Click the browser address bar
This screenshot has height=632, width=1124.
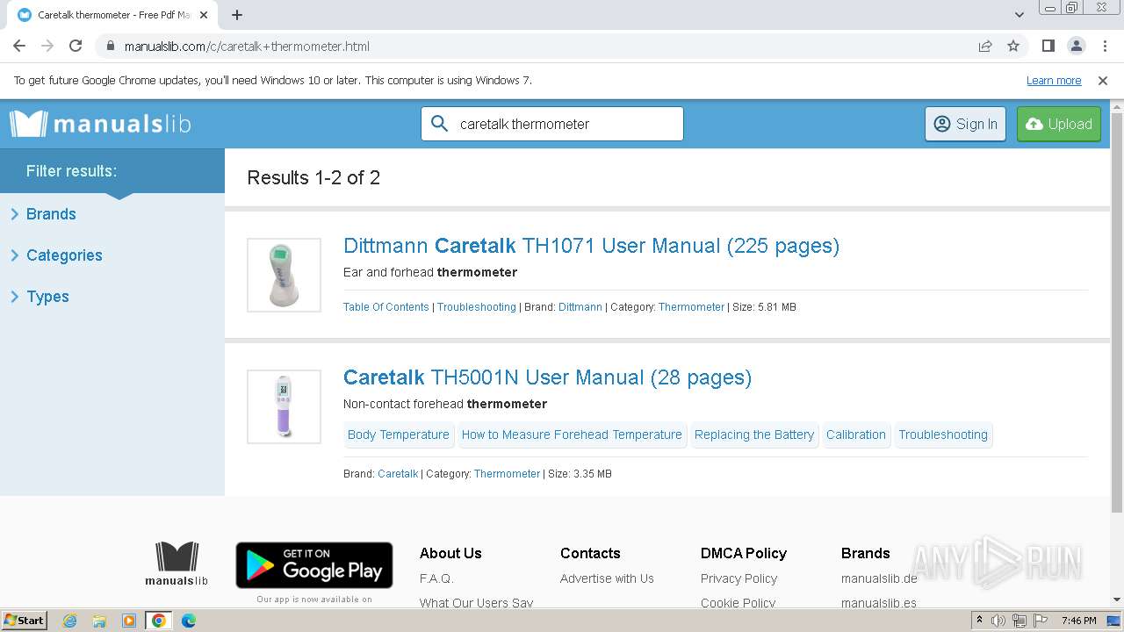(x=536, y=47)
